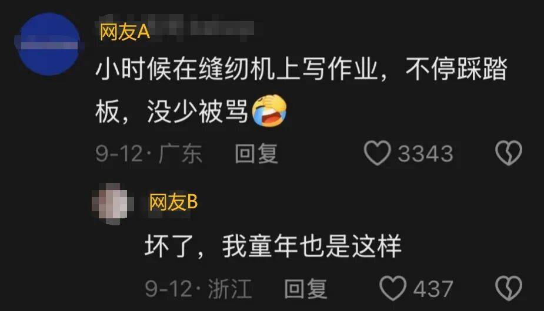
Task: Click the 437 like count
Action: 433,289
